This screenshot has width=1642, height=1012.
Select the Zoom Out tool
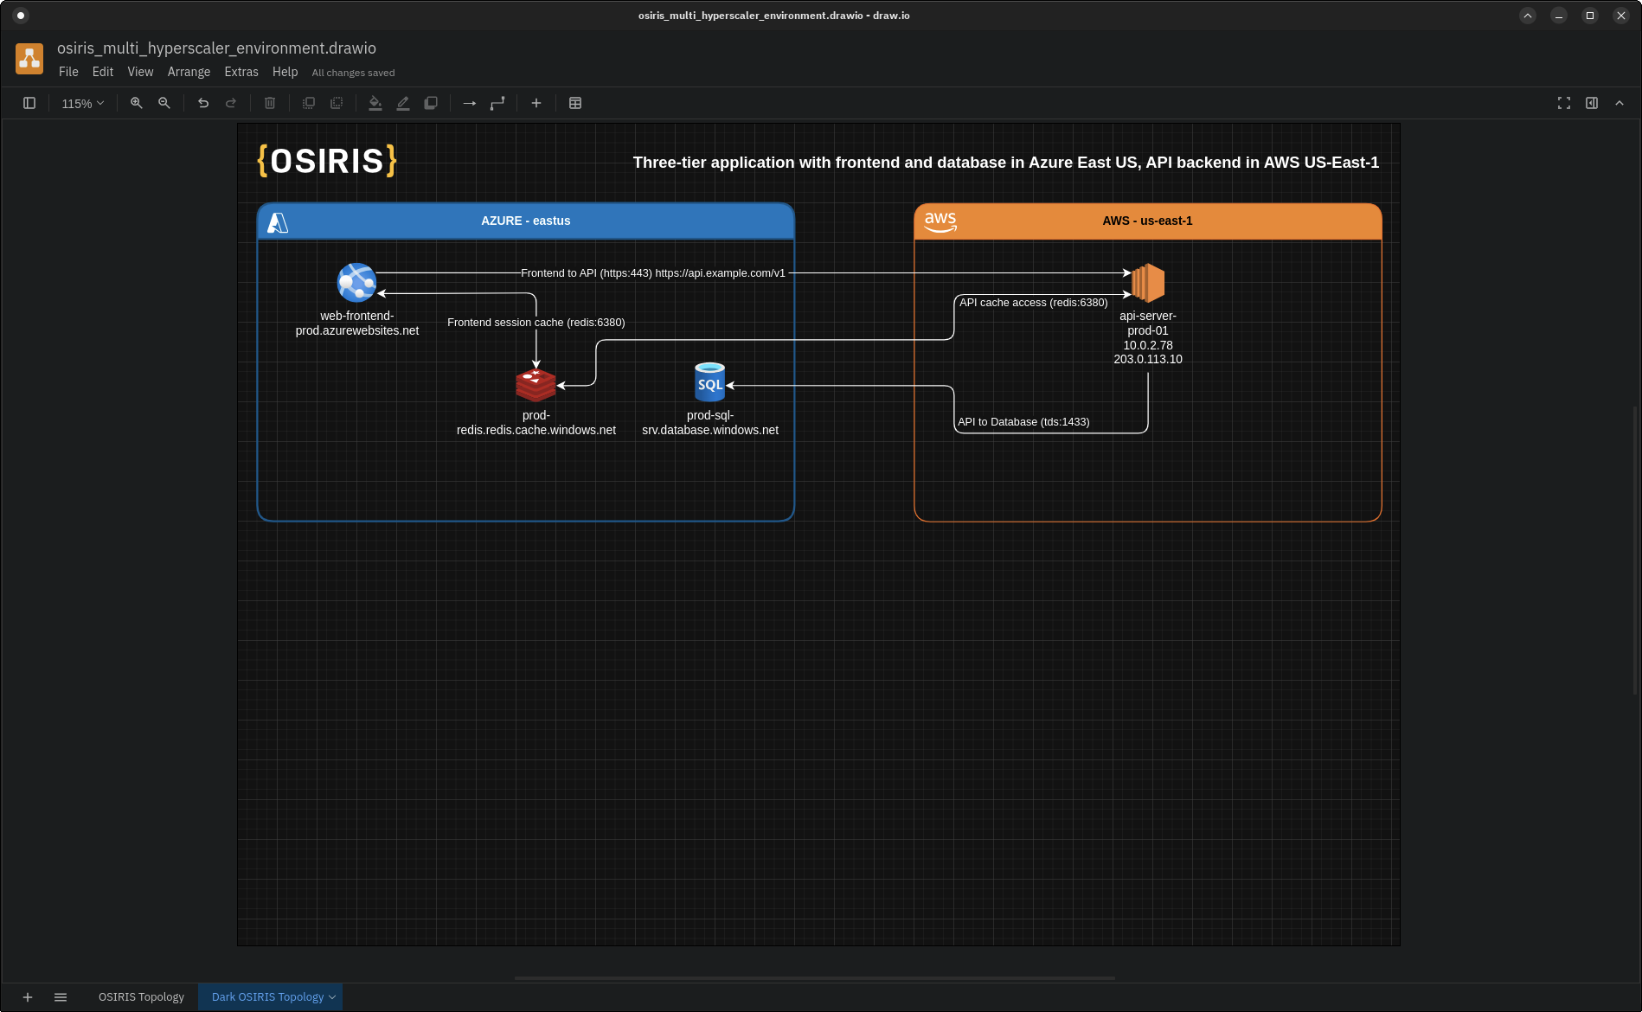pyautogui.click(x=164, y=103)
